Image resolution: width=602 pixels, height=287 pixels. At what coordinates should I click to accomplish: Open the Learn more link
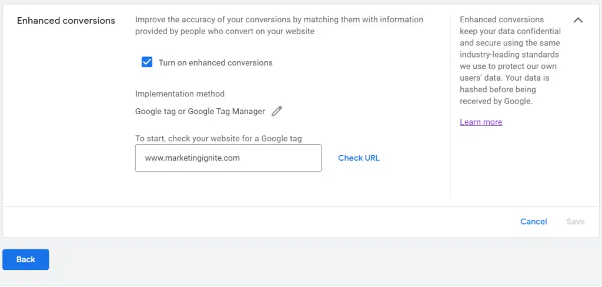[480, 122]
